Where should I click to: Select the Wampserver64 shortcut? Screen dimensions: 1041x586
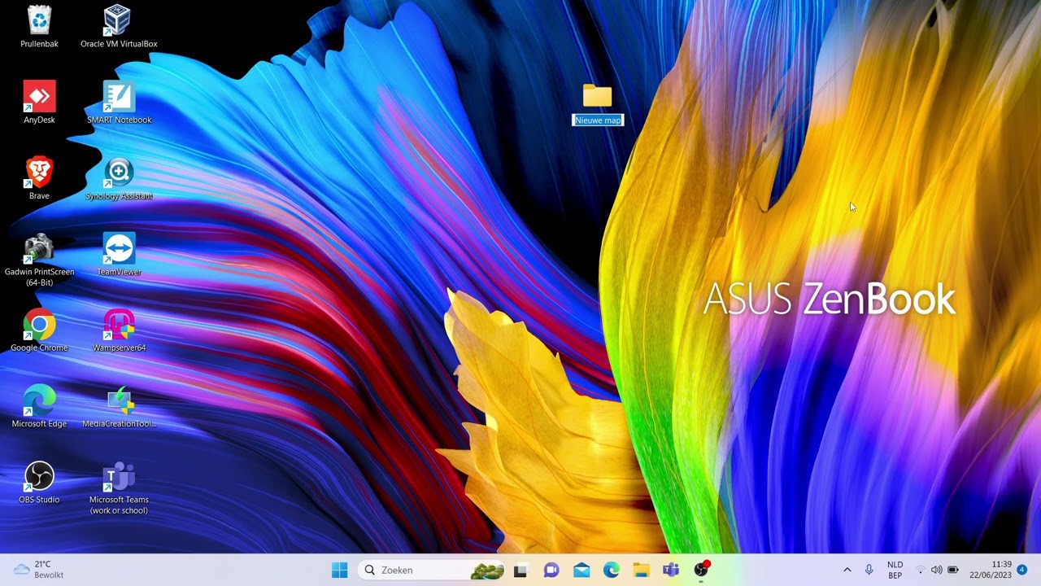coord(119,330)
